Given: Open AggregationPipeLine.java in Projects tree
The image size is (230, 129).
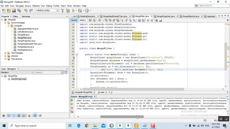Looking at the screenshot, I should [28, 29].
